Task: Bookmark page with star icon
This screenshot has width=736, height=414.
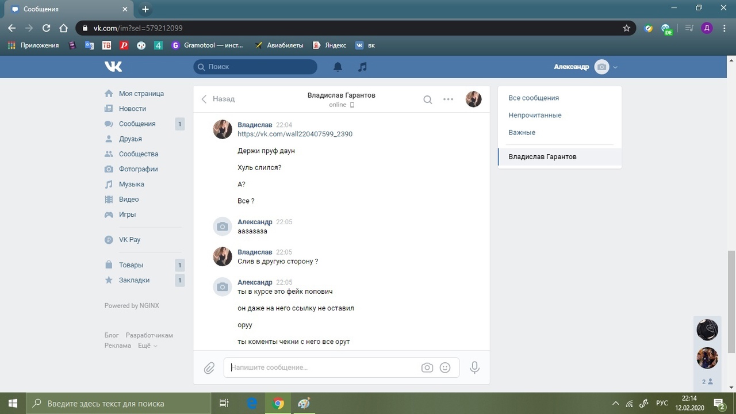Action: (x=627, y=28)
